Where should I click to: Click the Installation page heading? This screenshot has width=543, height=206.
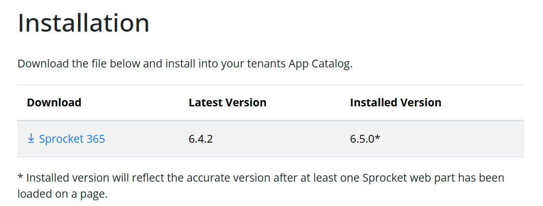[83, 23]
